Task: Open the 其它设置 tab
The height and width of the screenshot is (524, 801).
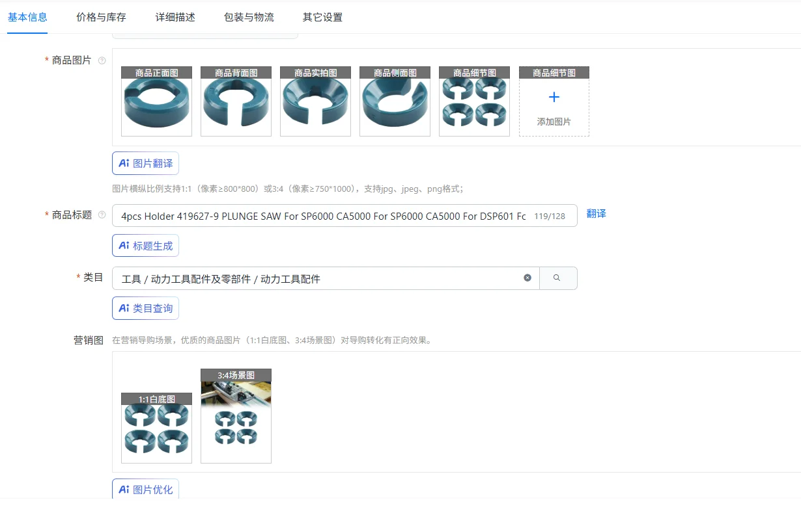Action: tap(322, 18)
